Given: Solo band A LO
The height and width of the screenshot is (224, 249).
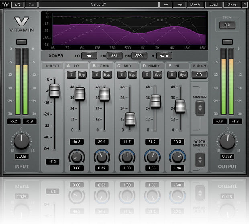Looking at the screenshot, I should pos(71,75).
